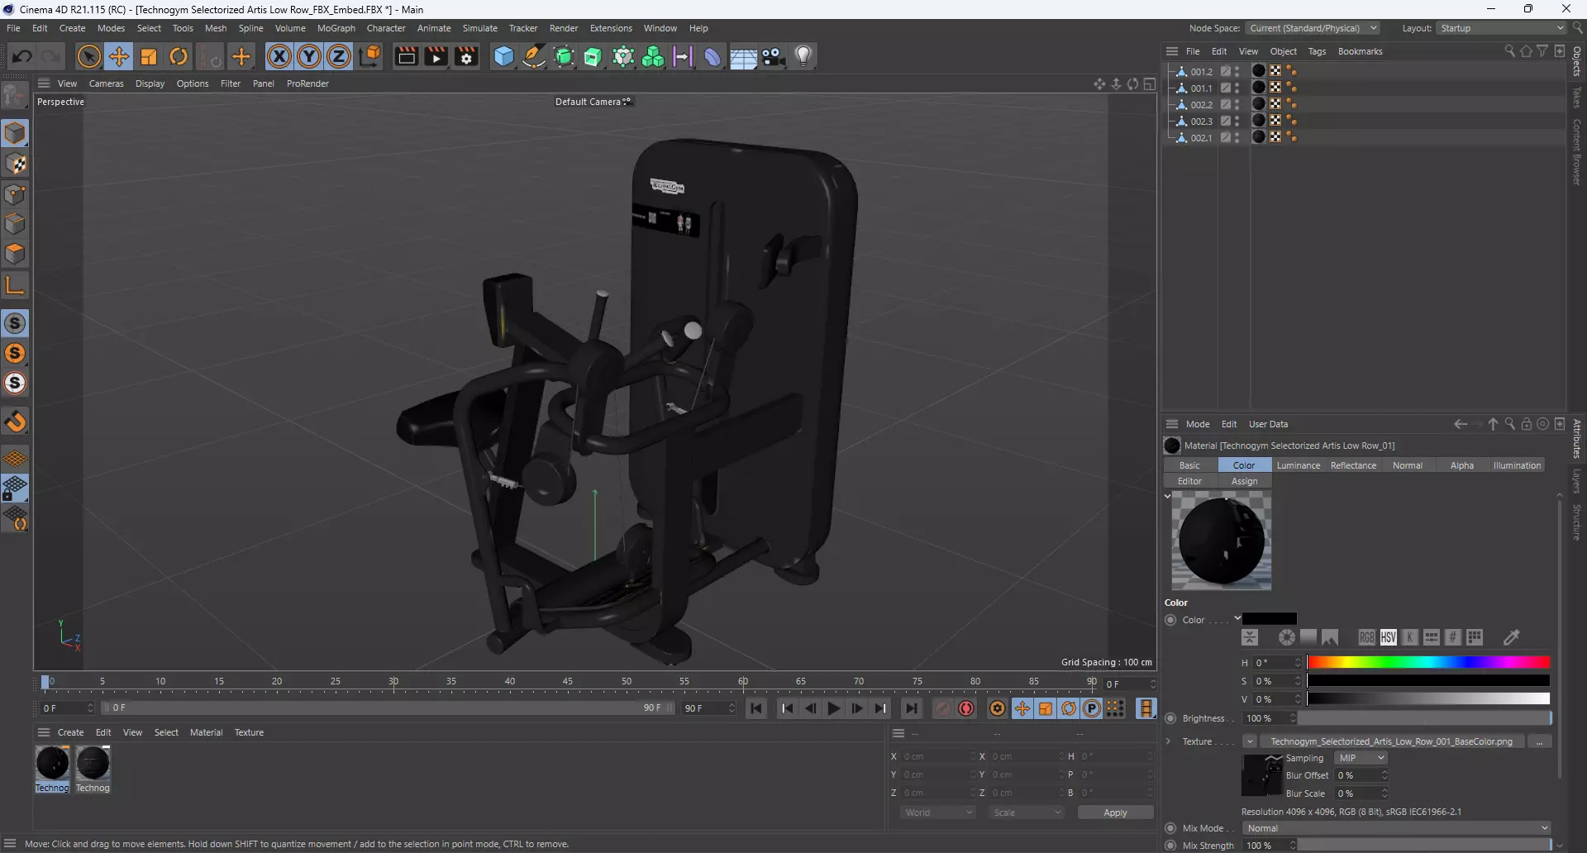Open World coordinate dropdown

click(938, 812)
